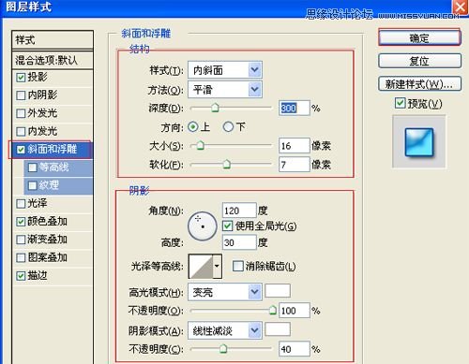This screenshot has height=364, width=469.
Task: Enable the 渐变叠加 gradient overlay checkbox
Action: [x=21, y=240]
